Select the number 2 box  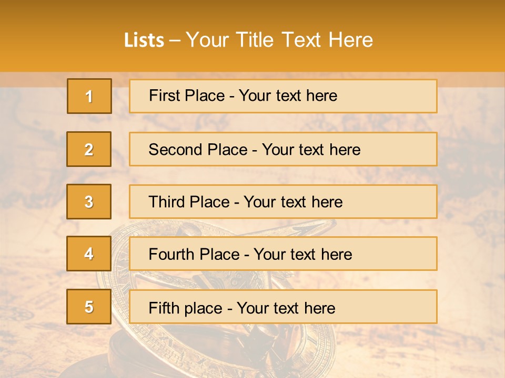[x=89, y=149]
